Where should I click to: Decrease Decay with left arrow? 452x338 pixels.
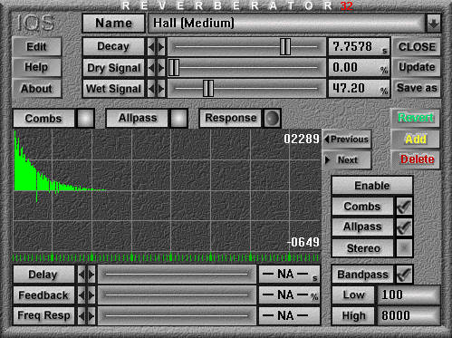coord(151,47)
